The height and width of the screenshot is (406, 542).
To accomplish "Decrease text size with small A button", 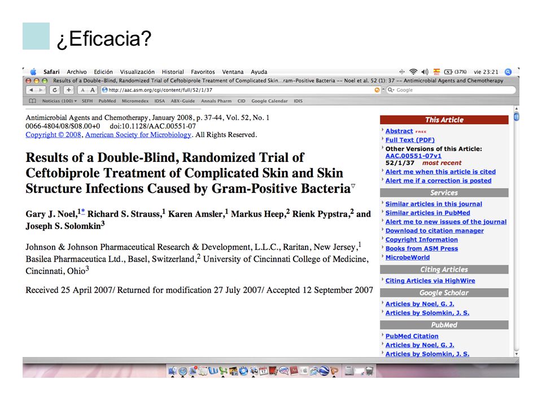I will [82, 90].
